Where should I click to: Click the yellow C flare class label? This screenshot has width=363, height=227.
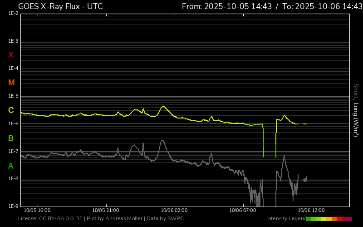click(11, 110)
